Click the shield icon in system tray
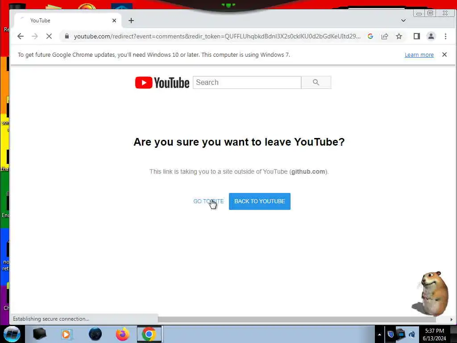This screenshot has width=457, height=343. coord(391,334)
